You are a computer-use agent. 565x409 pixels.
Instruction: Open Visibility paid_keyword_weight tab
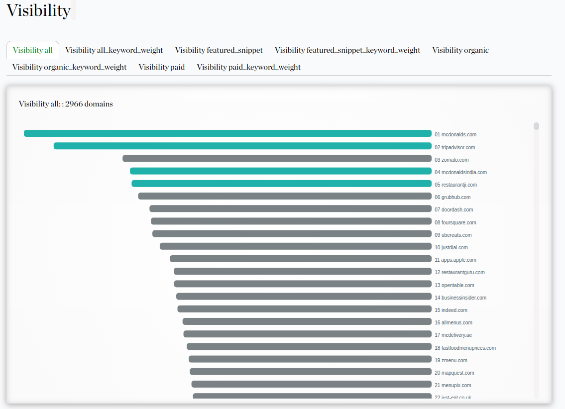[248, 67]
